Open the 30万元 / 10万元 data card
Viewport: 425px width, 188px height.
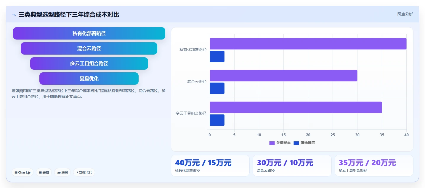tap(292, 166)
